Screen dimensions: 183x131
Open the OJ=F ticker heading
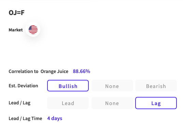[x=17, y=13]
